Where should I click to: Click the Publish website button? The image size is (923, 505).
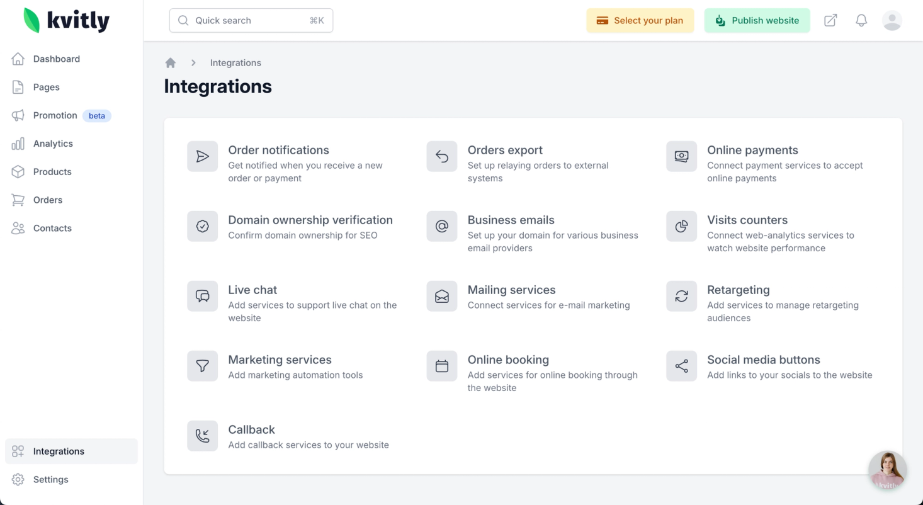click(757, 20)
